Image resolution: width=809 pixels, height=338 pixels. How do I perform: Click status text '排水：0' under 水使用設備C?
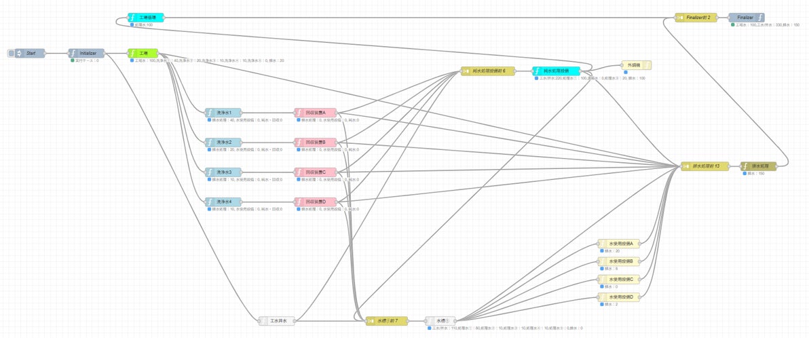(x=612, y=286)
